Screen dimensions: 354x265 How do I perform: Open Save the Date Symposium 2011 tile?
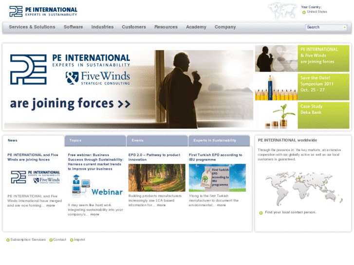[323, 87]
